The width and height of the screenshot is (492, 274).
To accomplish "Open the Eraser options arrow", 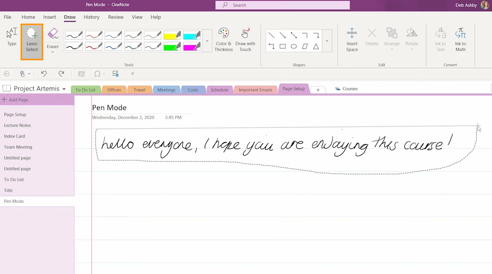I will [x=53, y=52].
